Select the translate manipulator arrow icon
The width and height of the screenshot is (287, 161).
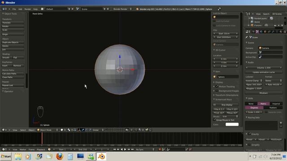pos(83,130)
